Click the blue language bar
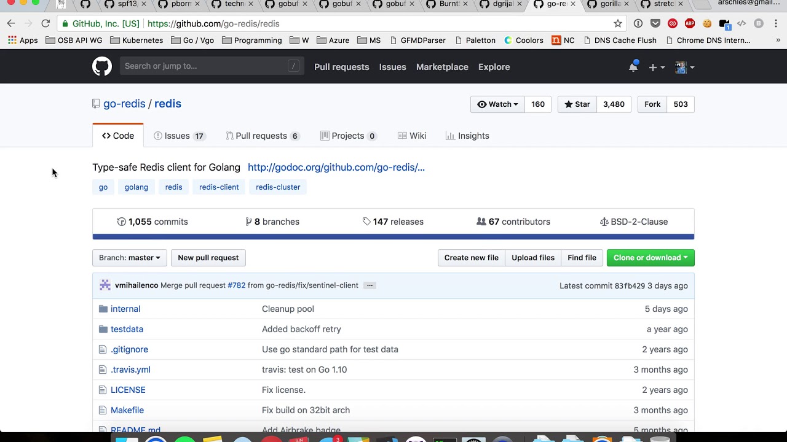 point(393,236)
